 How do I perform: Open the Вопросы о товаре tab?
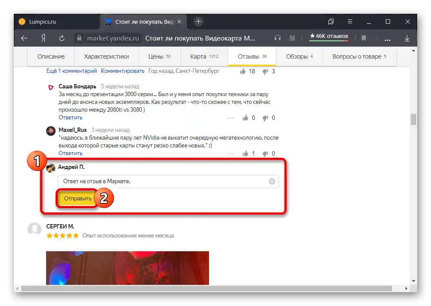(x=359, y=56)
